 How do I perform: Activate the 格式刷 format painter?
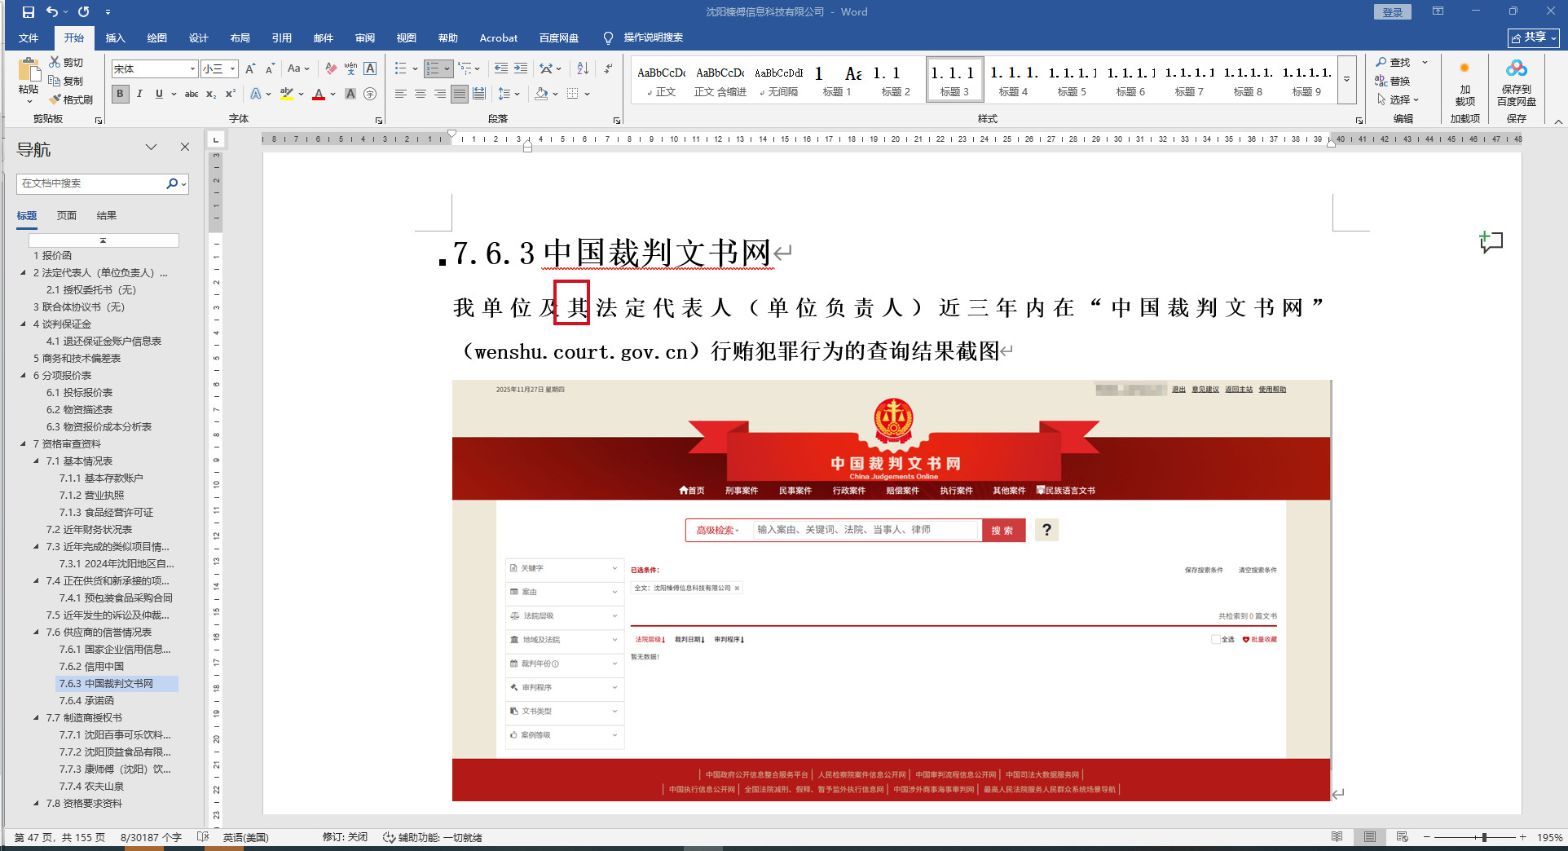pyautogui.click(x=71, y=99)
